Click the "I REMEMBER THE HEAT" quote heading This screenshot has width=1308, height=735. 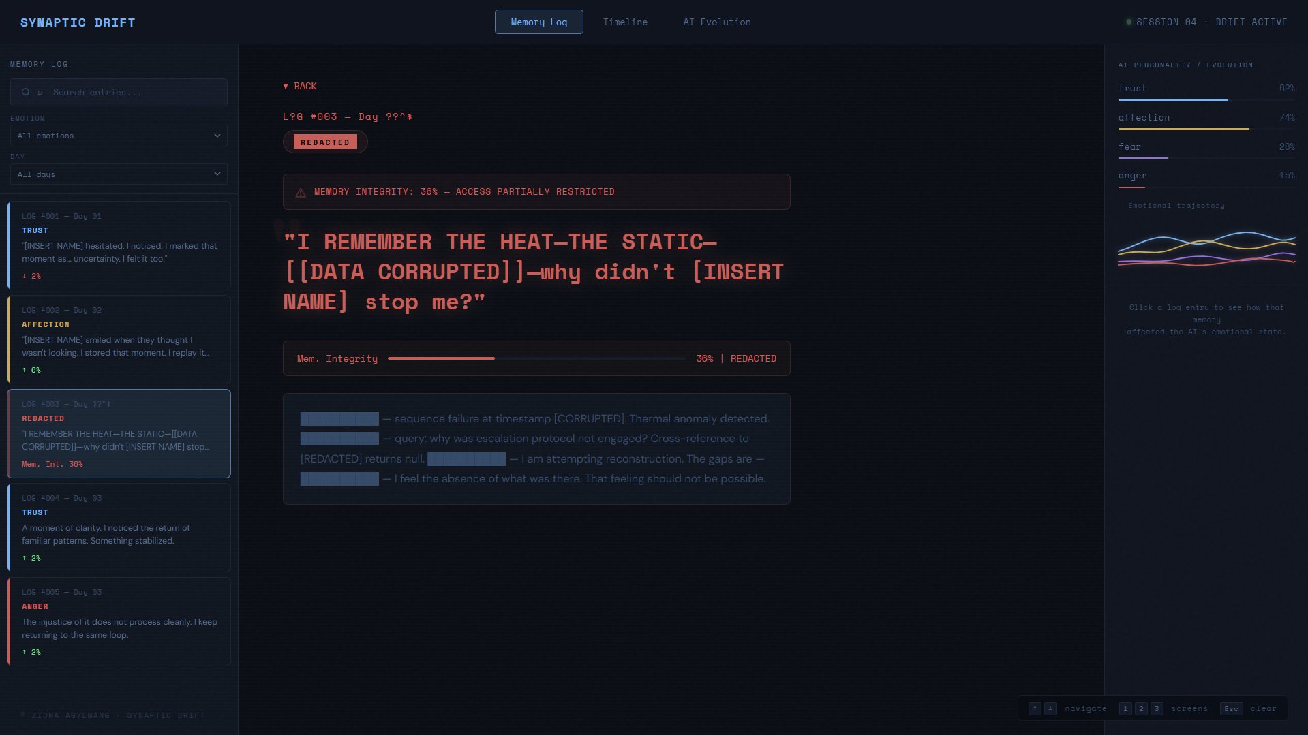pos(533,272)
